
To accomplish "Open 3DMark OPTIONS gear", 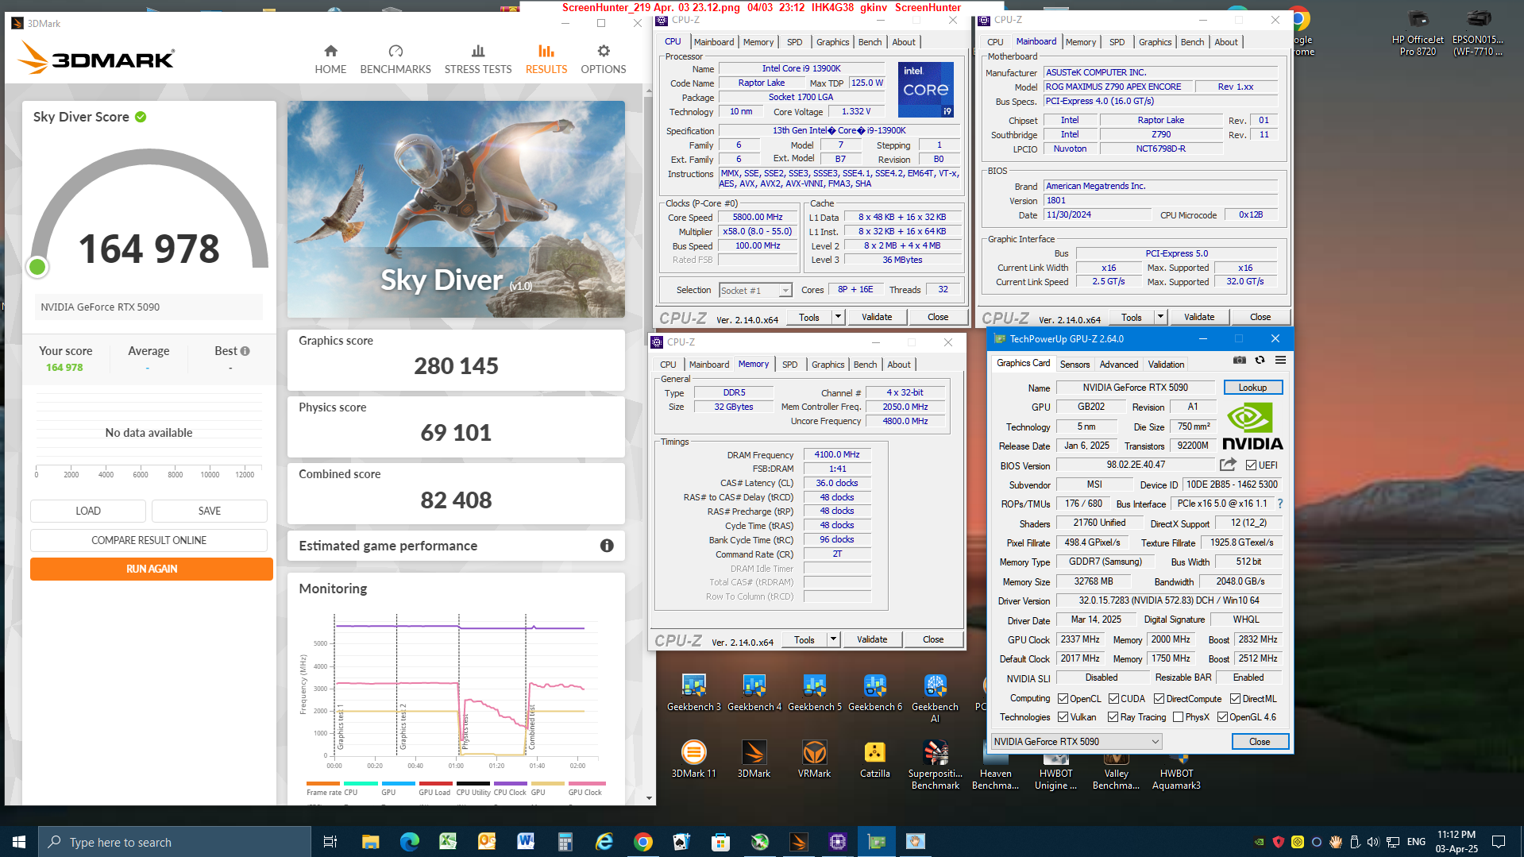I will coord(604,60).
